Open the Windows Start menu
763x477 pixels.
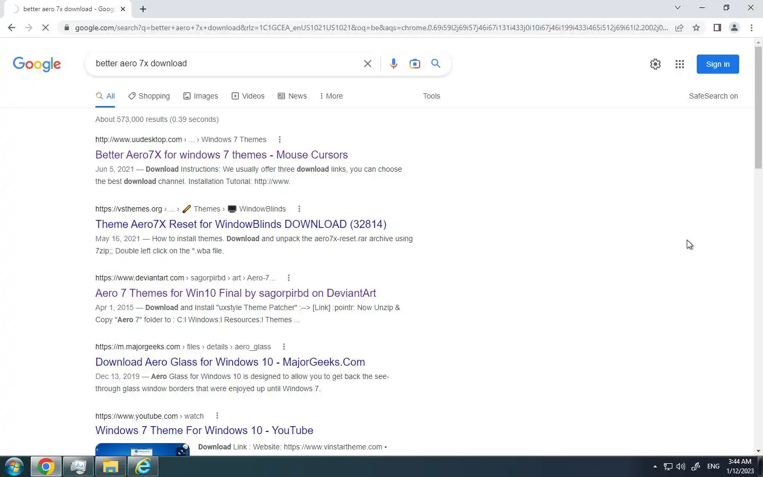(14, 467)
